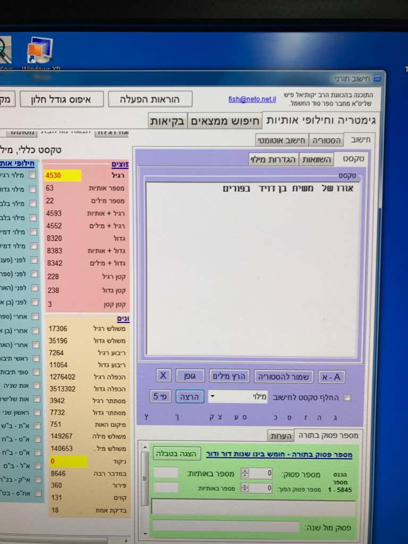Click the fish@neto.net.il email link
408x544 pixels.
pos(252,99)
